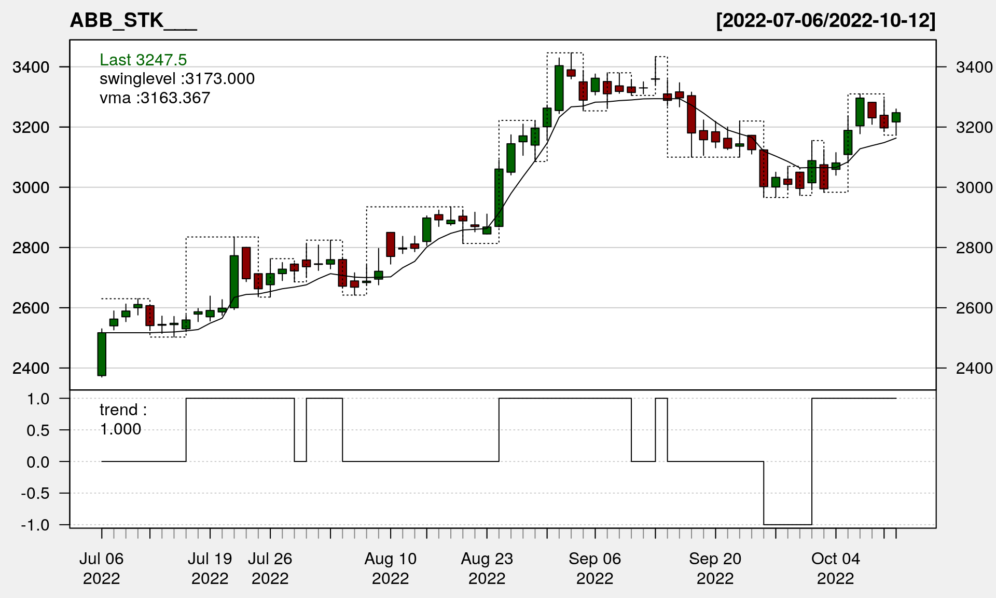Click the green Last 3247.5 text
Screen dimensions: 996x598
click(143, 60)
